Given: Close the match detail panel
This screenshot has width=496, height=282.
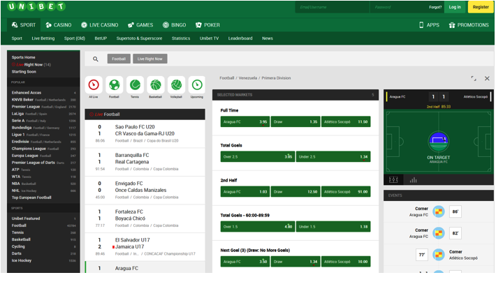Looking at the screenshot, I should tap(487, 78).
